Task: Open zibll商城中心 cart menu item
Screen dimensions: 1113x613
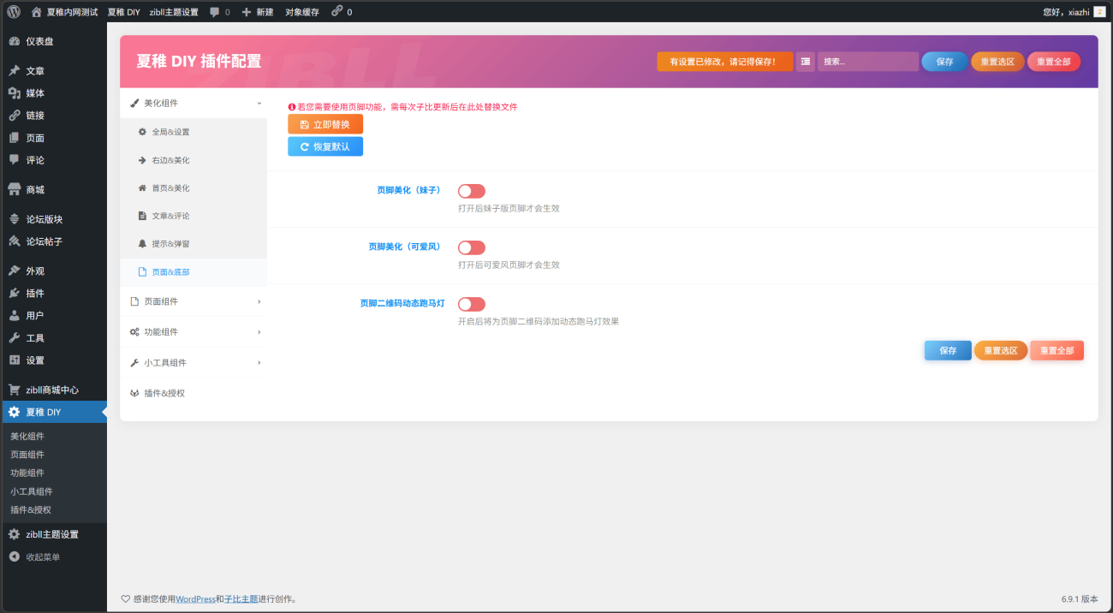Action: (52, 390)
